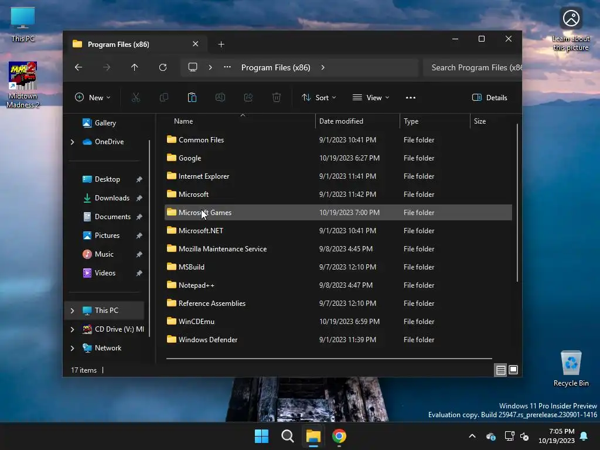Select the Microsoft Games folder
The width and height of the screenshot is (600, 450).
pos(338,212)
